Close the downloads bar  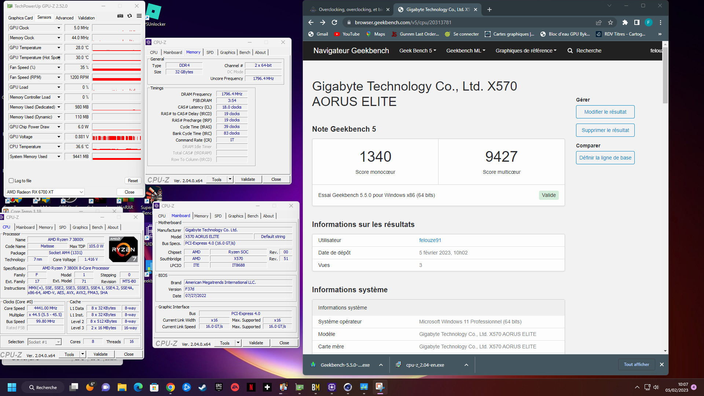click(x=662, y=364)
